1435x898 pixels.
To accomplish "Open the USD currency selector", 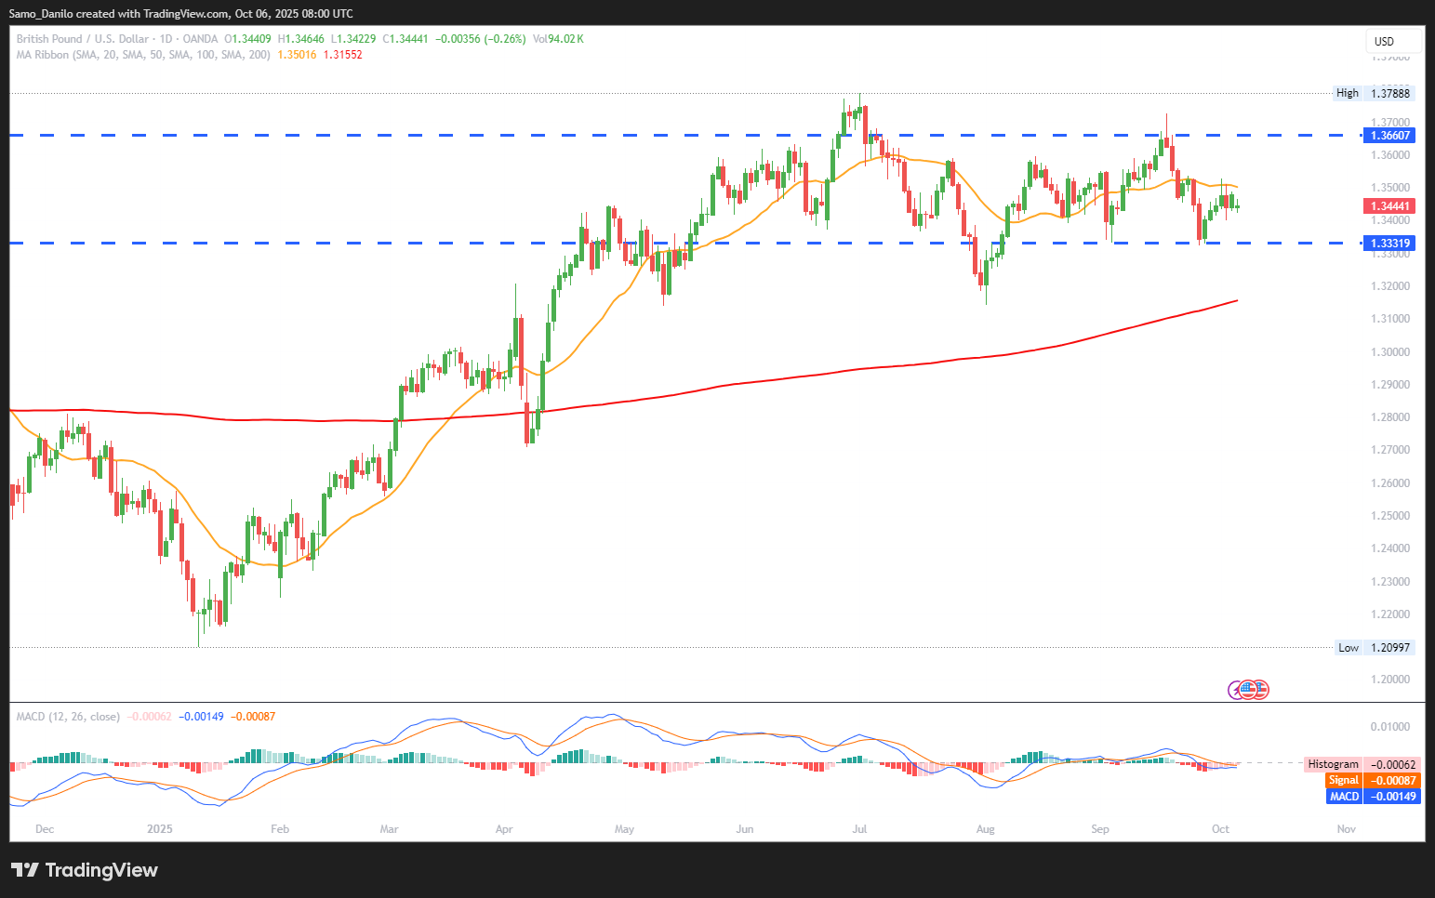I will click(x=1392, y=41).
